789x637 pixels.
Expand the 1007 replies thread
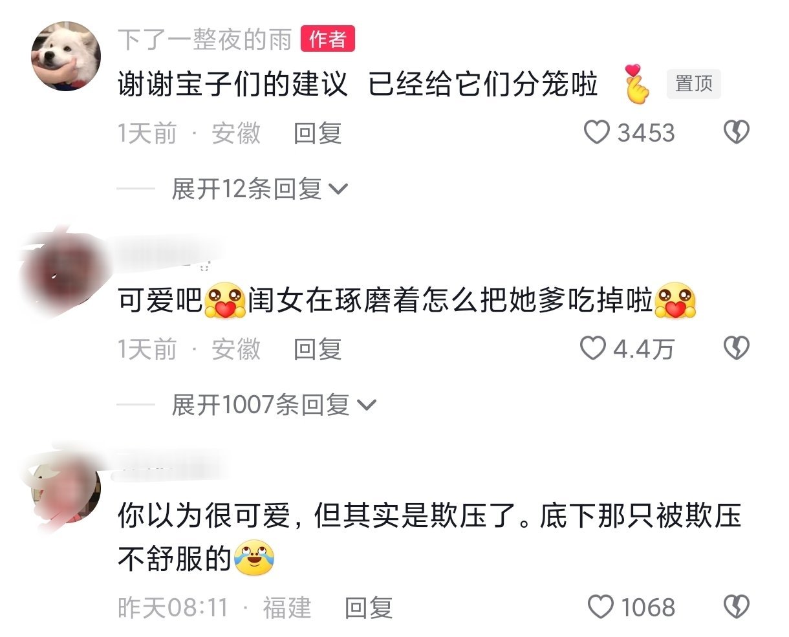coord(274,405)
